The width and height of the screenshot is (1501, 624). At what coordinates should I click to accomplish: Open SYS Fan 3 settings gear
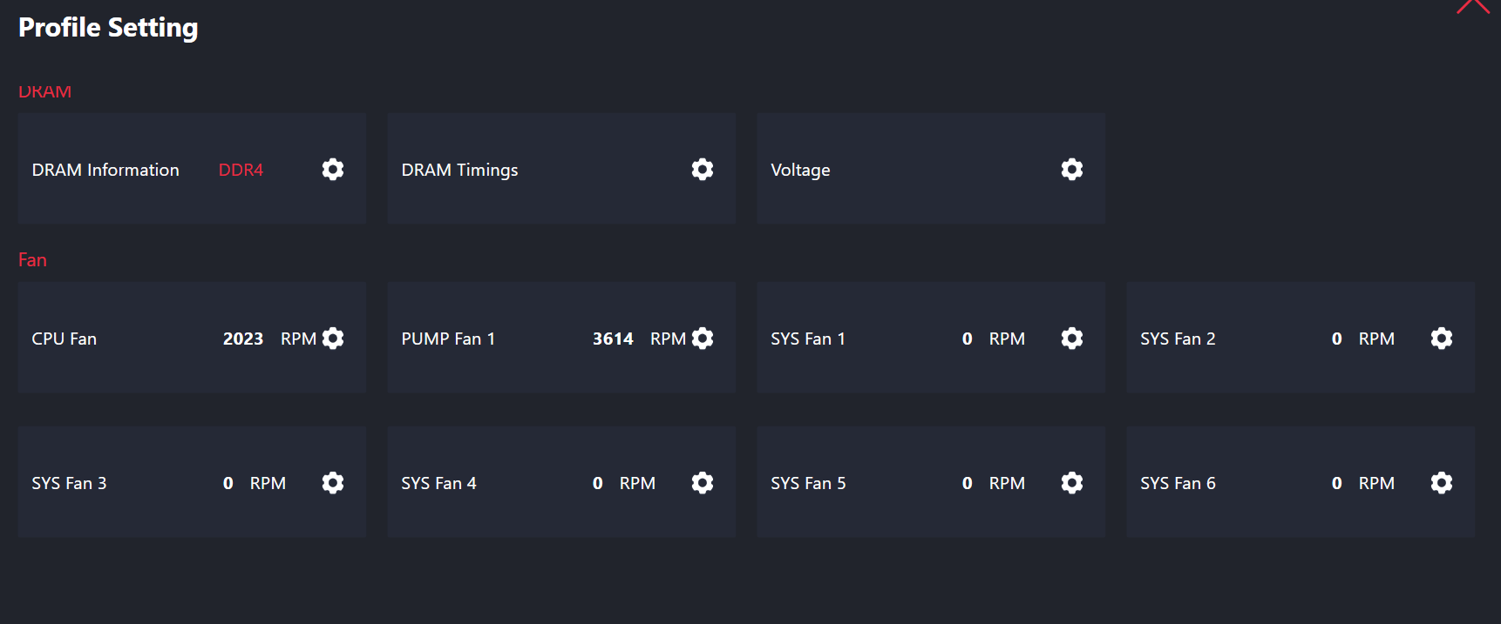click(x=333, y=482)
